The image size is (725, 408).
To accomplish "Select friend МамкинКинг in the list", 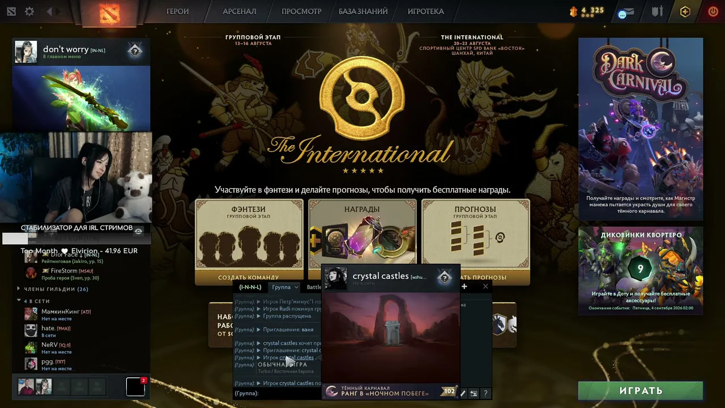I will click(82, 314).
